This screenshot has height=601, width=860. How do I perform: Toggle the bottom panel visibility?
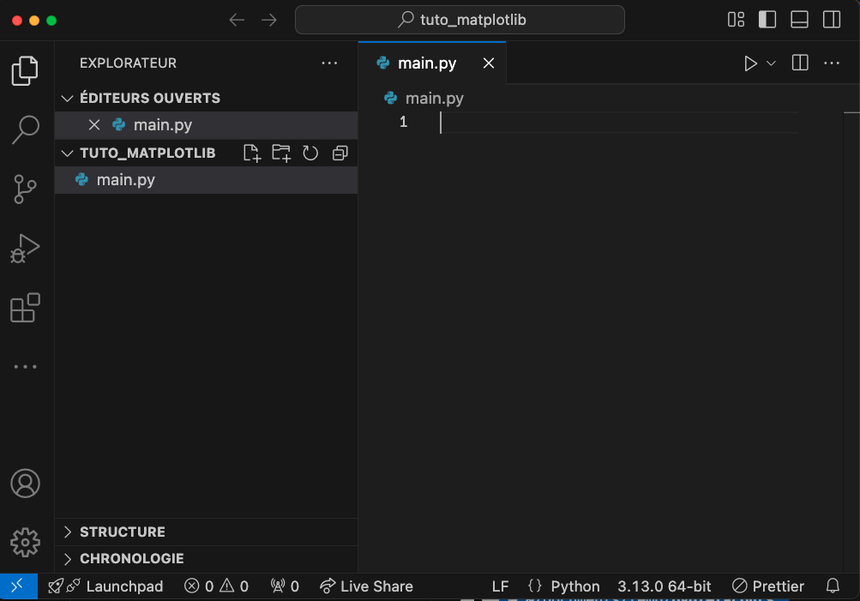(x=799, y=20)
